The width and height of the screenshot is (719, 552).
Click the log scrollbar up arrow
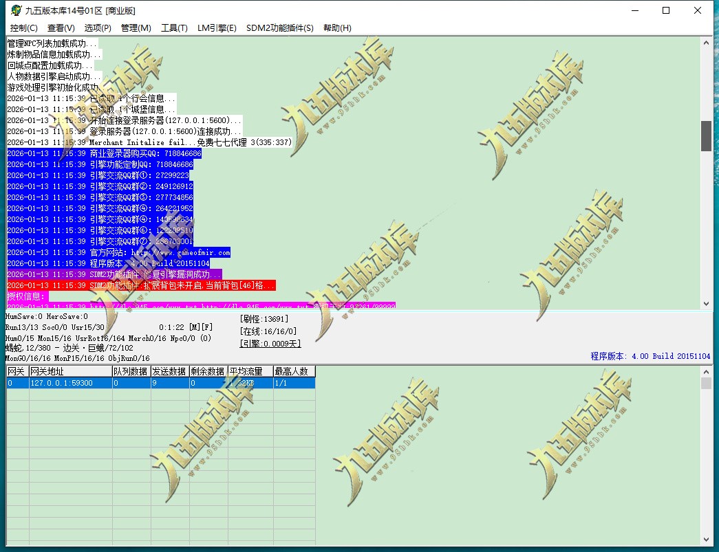pos(706,43)
